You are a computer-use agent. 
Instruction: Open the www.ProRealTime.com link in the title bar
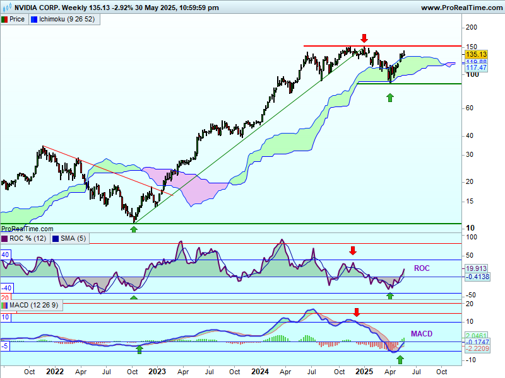[x=461, y=8]
